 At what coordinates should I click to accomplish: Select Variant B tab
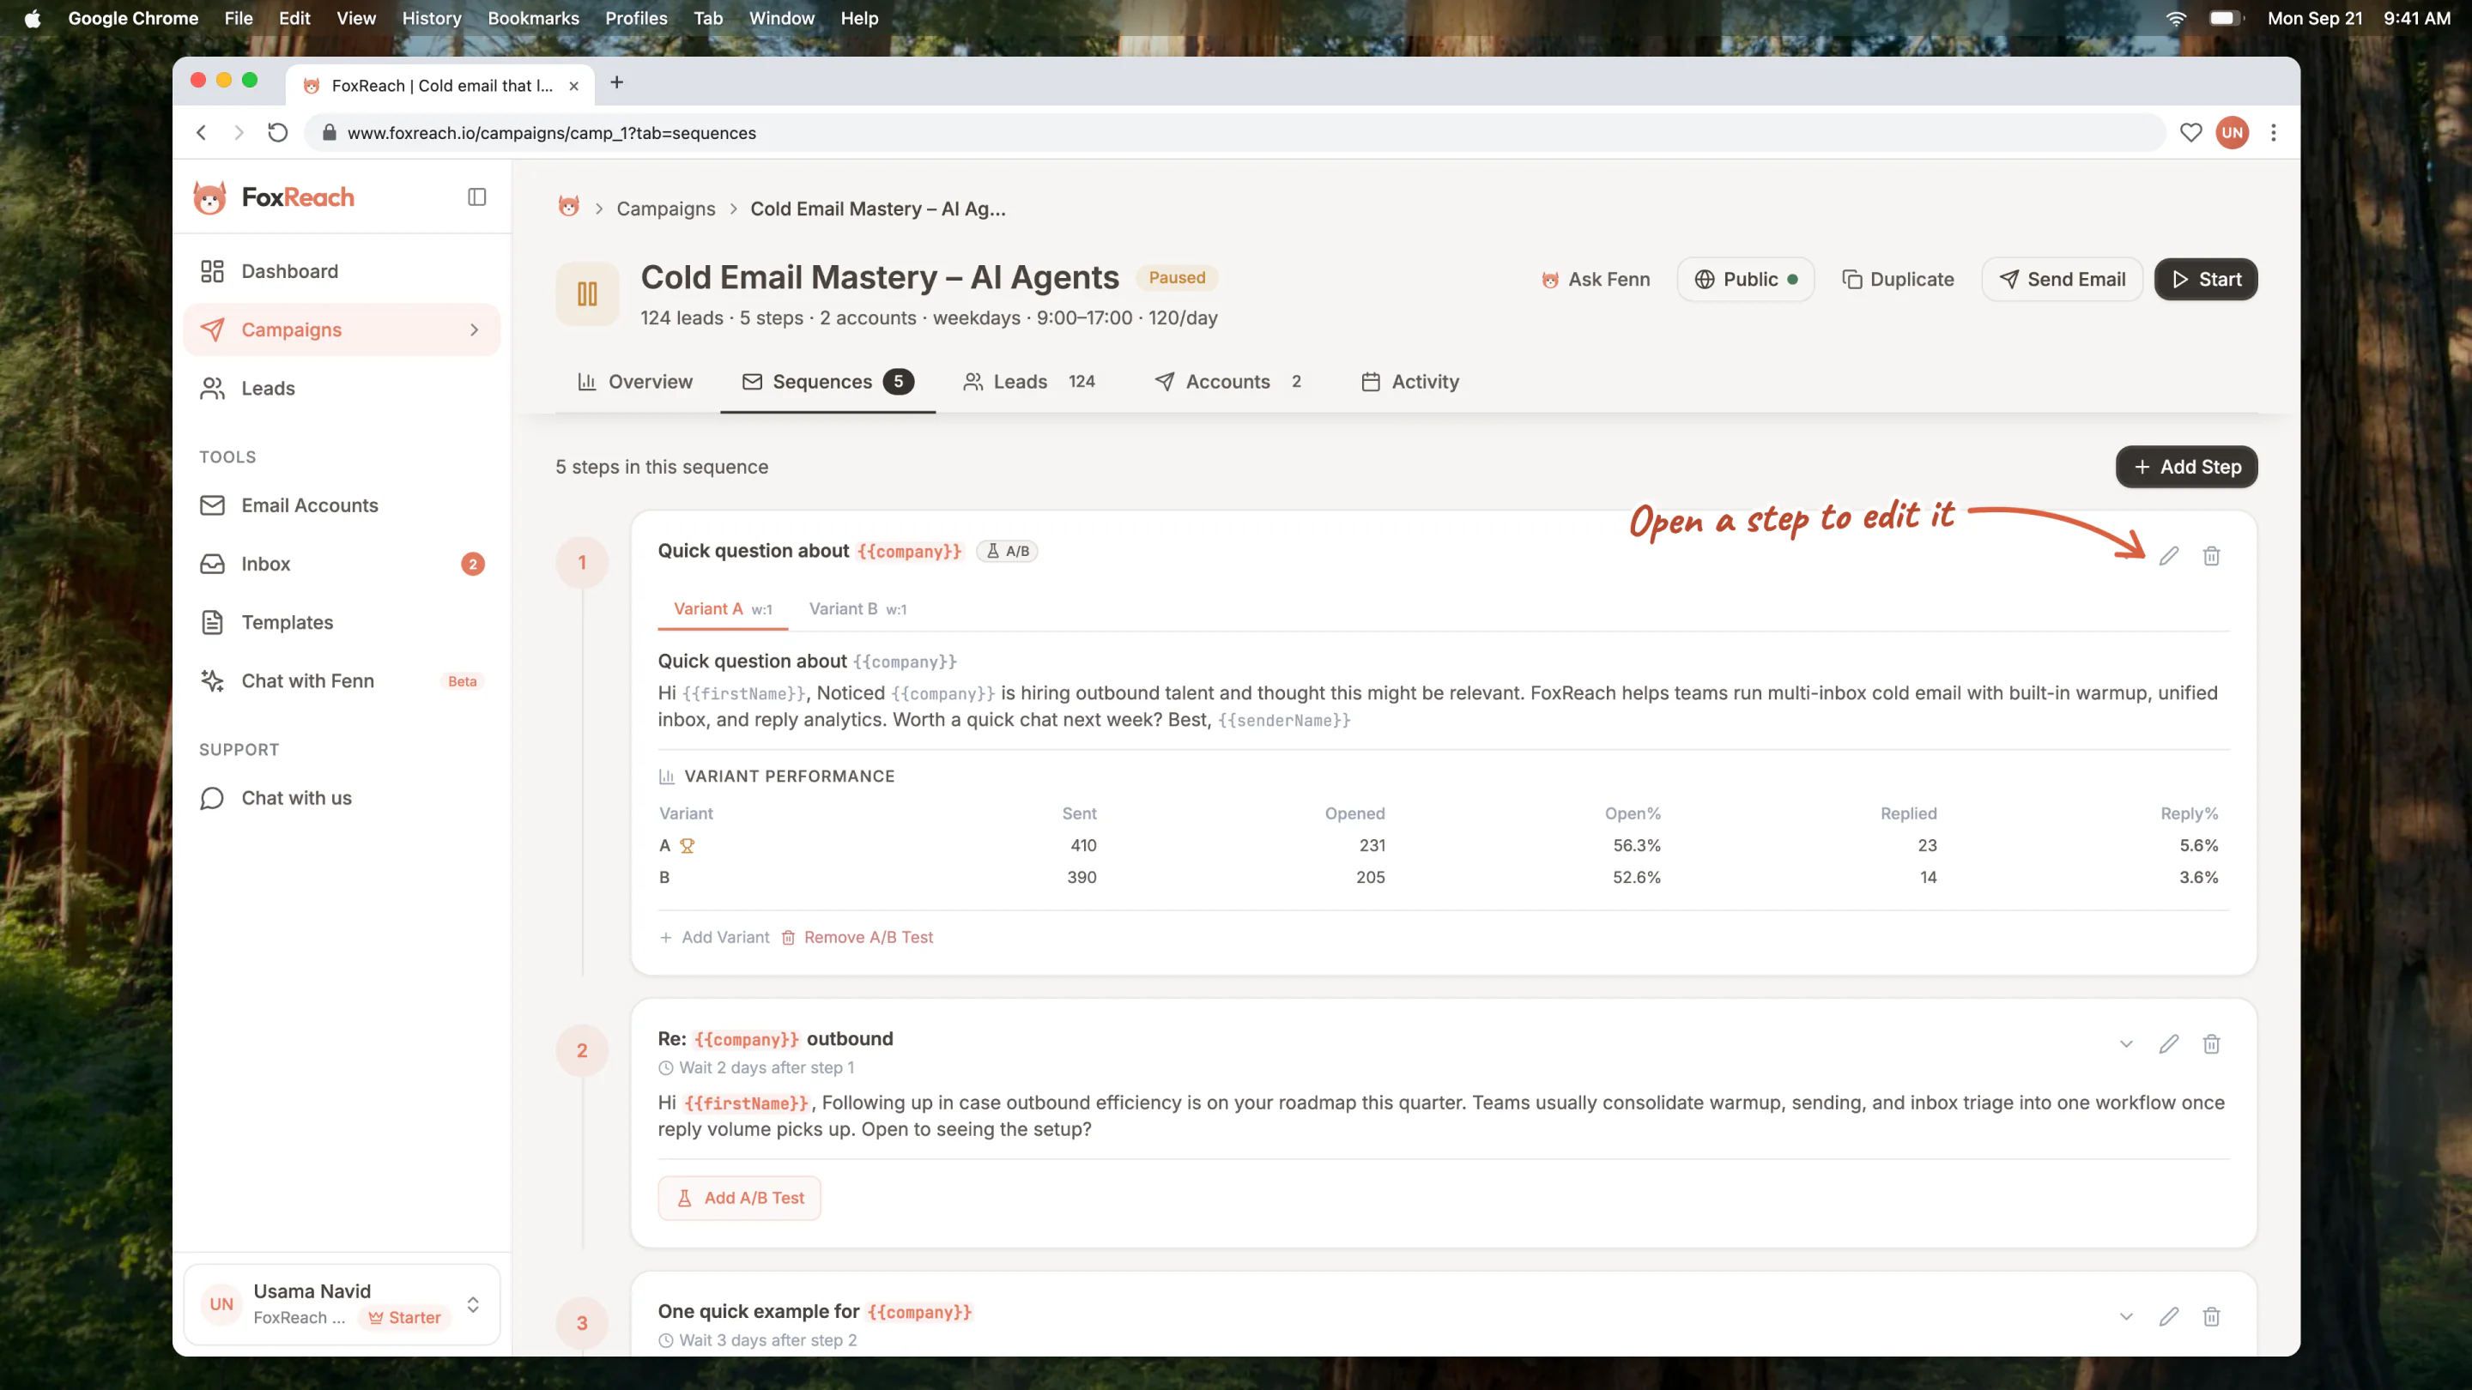[x=858, y=609]
